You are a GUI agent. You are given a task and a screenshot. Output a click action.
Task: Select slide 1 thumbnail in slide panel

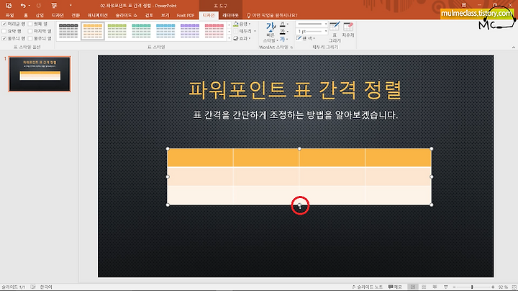pos(40,73)
